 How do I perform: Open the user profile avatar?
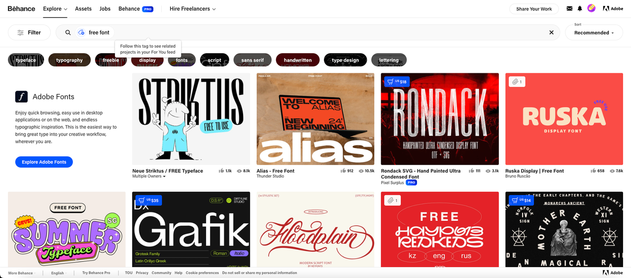click(x=592, y=8)
